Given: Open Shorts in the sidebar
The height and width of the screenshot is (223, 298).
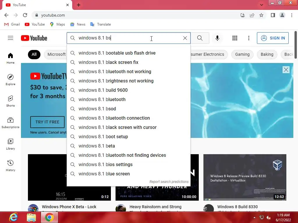Looking at the screenshot, I should coord(10,101).
